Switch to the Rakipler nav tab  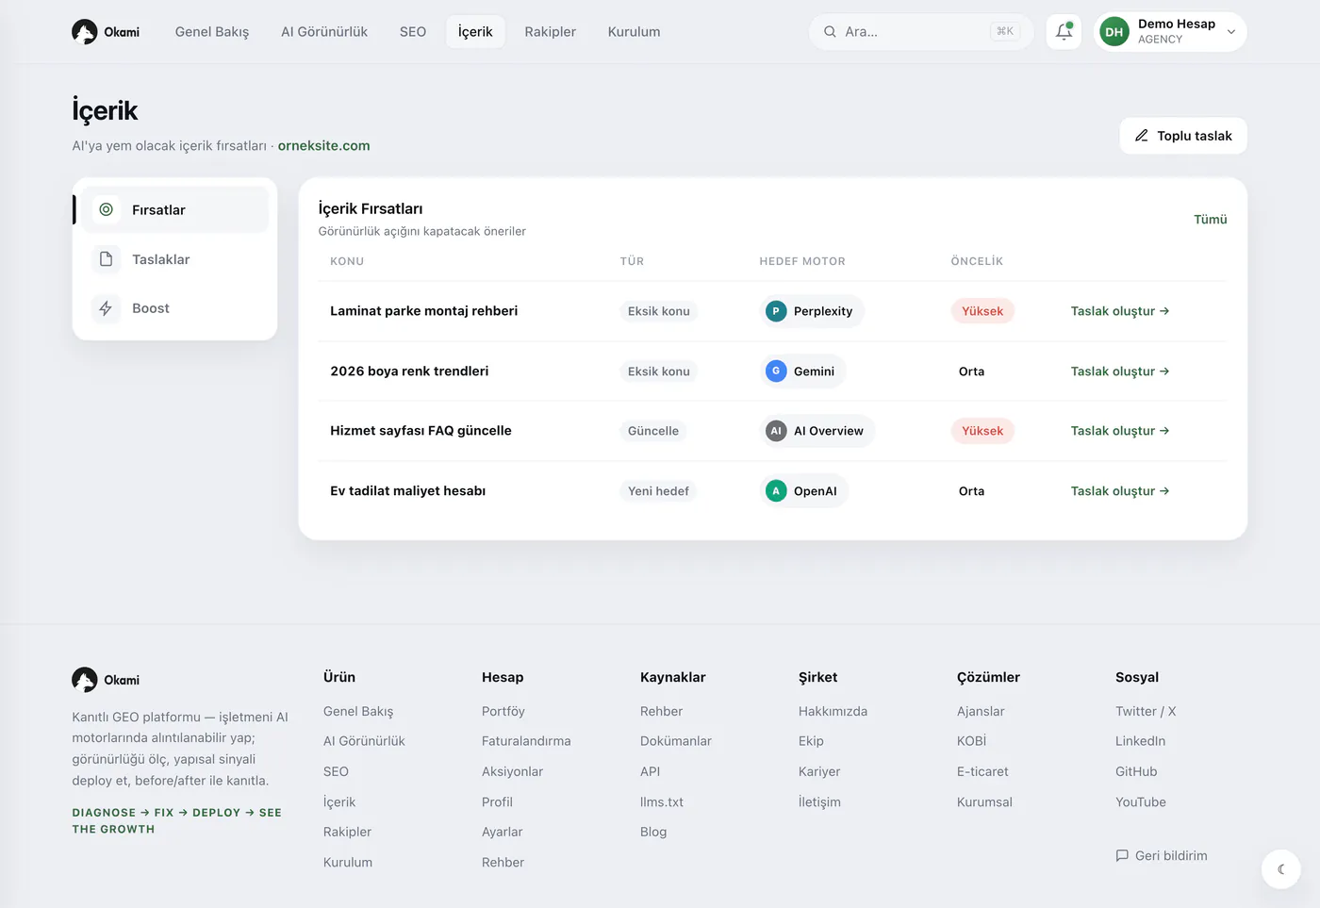pos(551,32)
